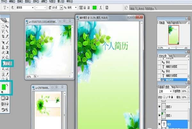Switch to Standard edit mode
192x129 pixels.
coord(3,98)
